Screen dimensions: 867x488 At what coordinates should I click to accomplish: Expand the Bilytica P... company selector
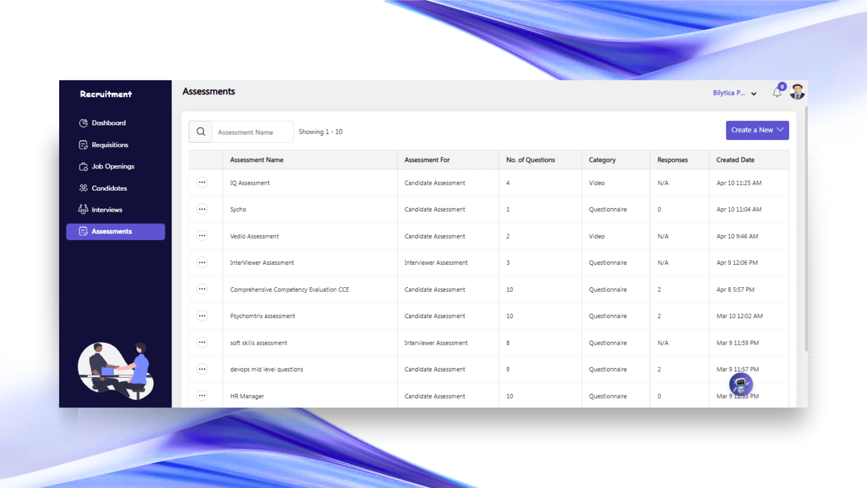tap(734, 93)
